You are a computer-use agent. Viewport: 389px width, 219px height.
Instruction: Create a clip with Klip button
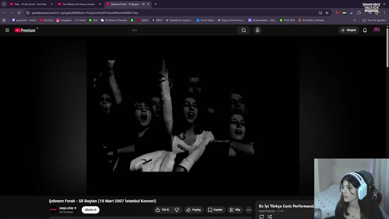click(x=235, y=210)
